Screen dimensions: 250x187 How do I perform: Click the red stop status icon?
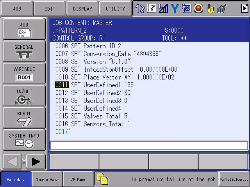[x=198, y=9]
